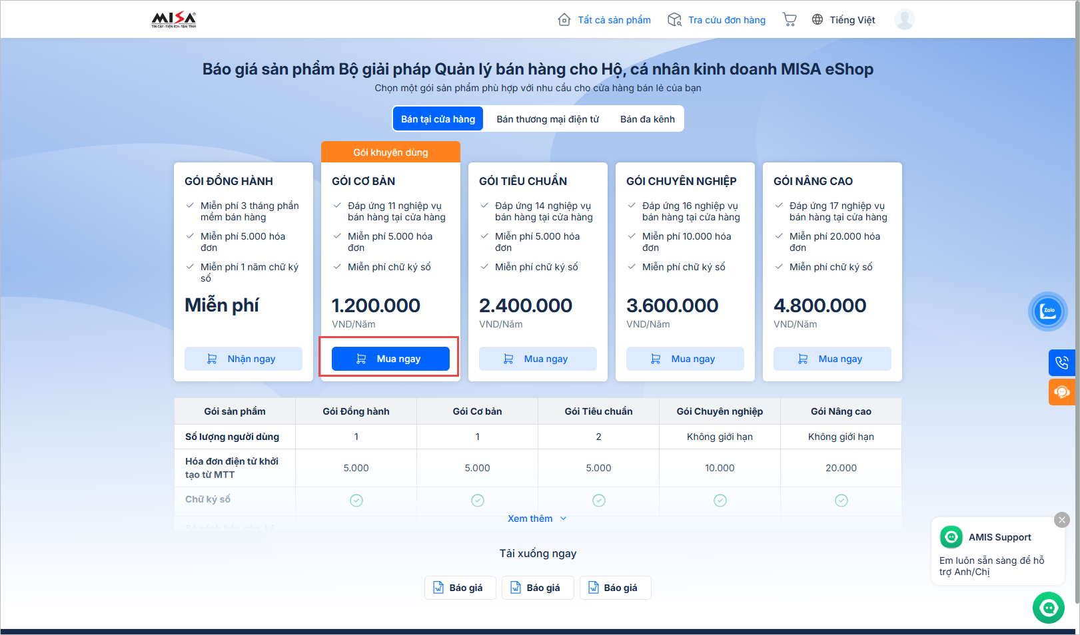
Task: Click the GÓI CHUYÊN NGHIỆP card title
Action: (682, 181)
